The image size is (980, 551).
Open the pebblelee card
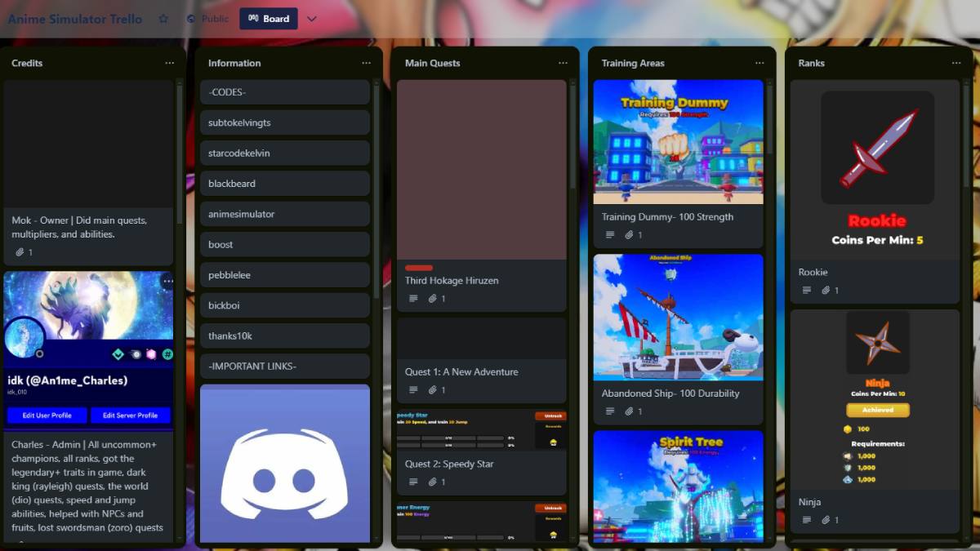pos(285,275)
